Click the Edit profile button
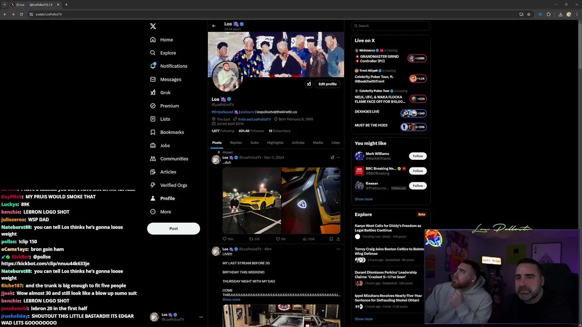Image resolution: width=582 pixels, height=327 pixels. [327, 84]
